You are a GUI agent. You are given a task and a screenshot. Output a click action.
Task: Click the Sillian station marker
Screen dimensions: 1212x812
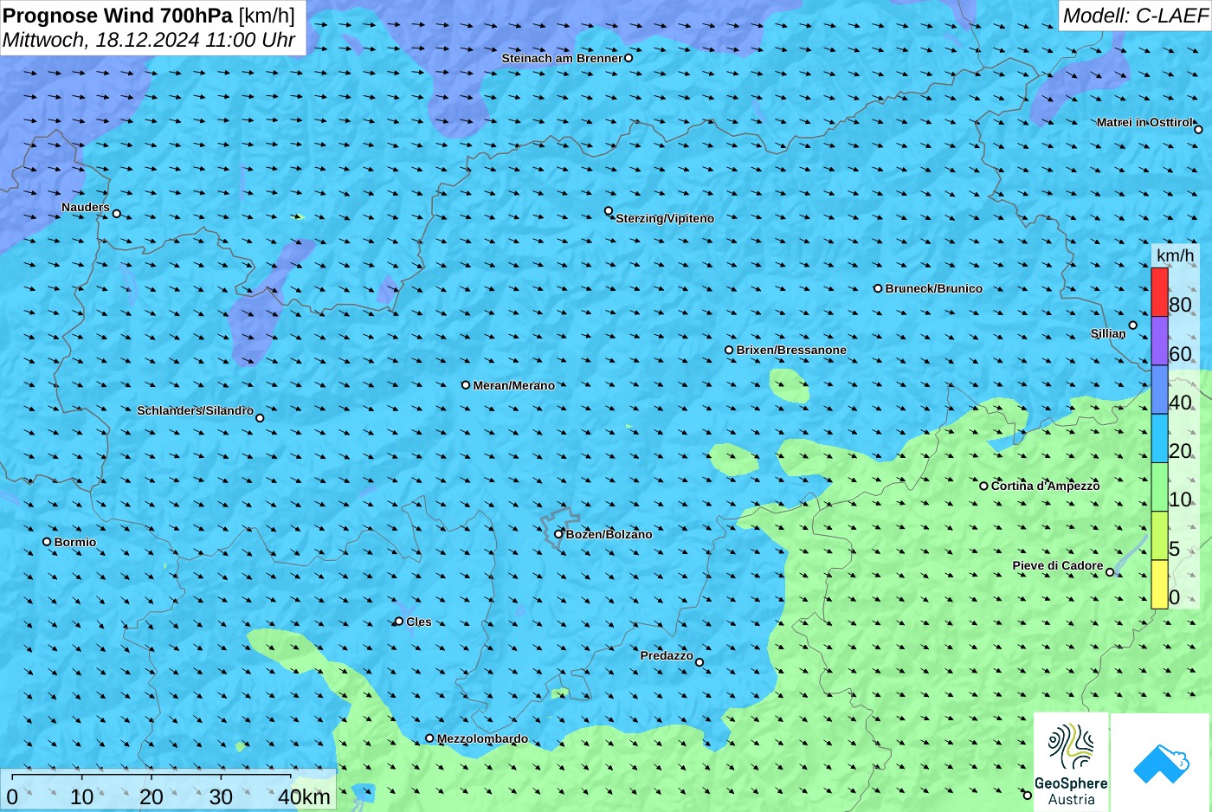tap(1132, 325)
